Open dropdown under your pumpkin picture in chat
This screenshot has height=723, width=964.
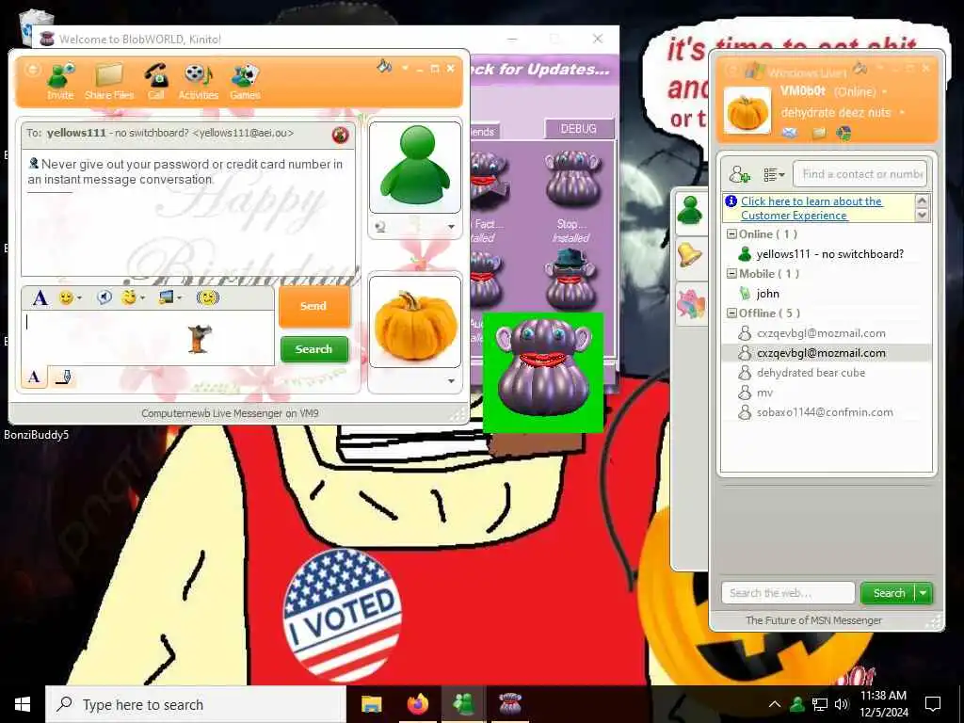coord(451,380)
